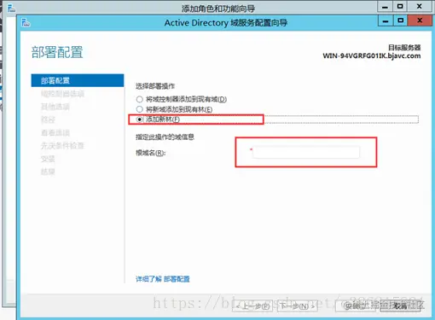Click the 安装 install button
Image resolution: width=435 pixels, height=320 pixels.
pyautogui.click(x=356, y=306)
